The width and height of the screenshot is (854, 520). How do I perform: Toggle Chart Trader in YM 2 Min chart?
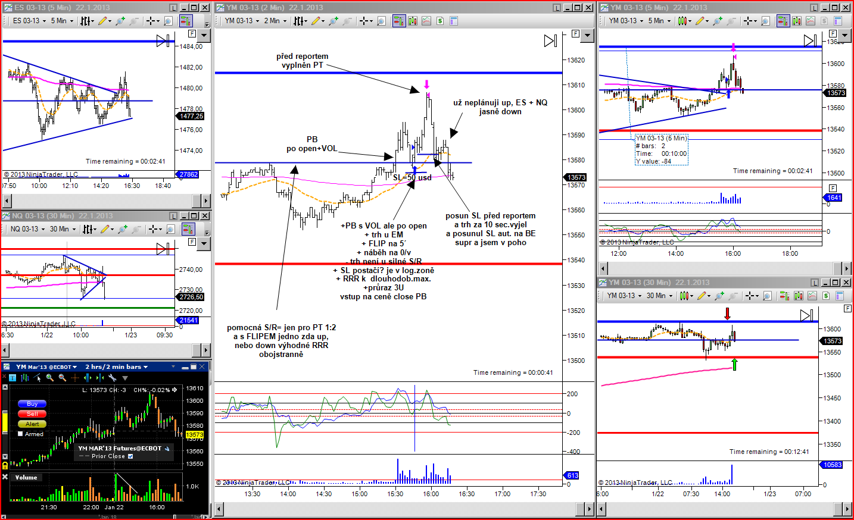point(398,21)
